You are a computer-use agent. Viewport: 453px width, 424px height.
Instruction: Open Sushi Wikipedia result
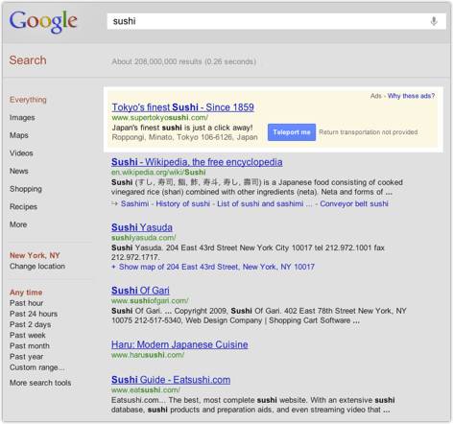click(197, 162)
